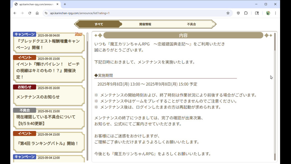291x164 pixels.
Task: Select the api.karinchan-rpg.com browser tab
Action: [x=36, y=4]
